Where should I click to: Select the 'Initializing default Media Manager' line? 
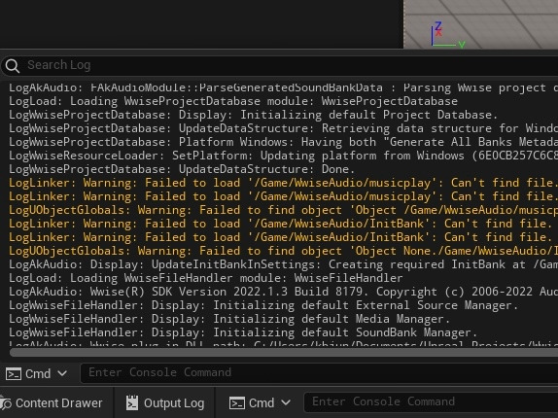229,319
